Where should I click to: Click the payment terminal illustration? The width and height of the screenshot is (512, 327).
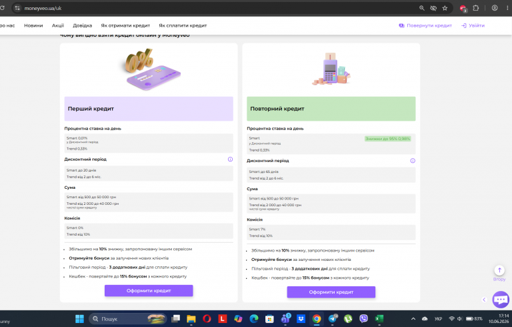(331, 69)
